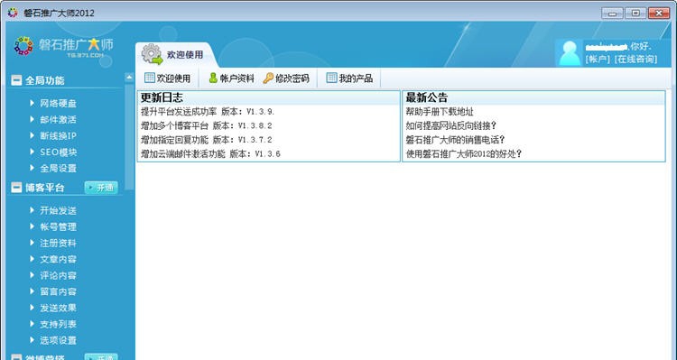The height and width of the screenshot is (360, 677).
Task: Expand the SEO模块 arrow
Action: [32, 152]
